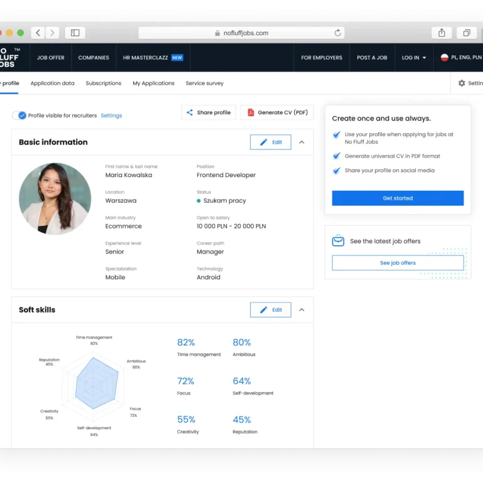Click the browser forward arrow

[x=52, y=33]
